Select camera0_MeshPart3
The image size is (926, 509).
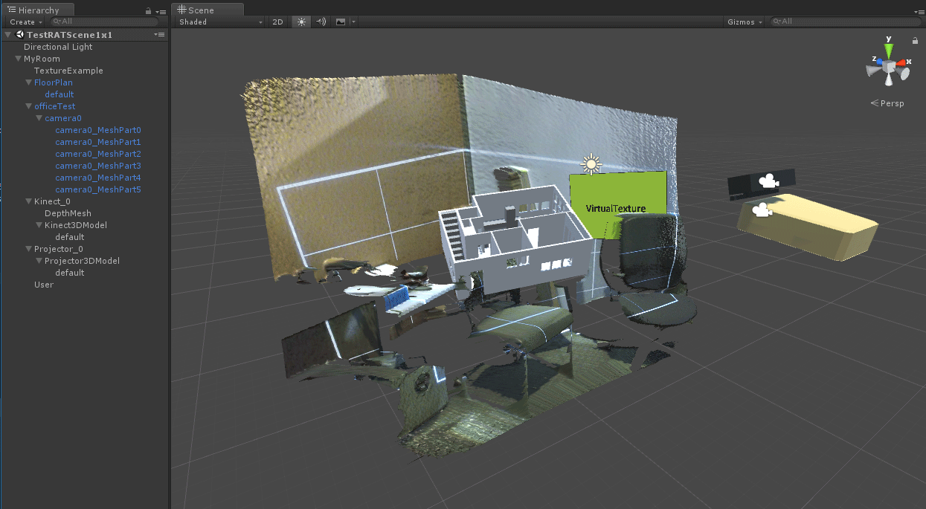98,166
